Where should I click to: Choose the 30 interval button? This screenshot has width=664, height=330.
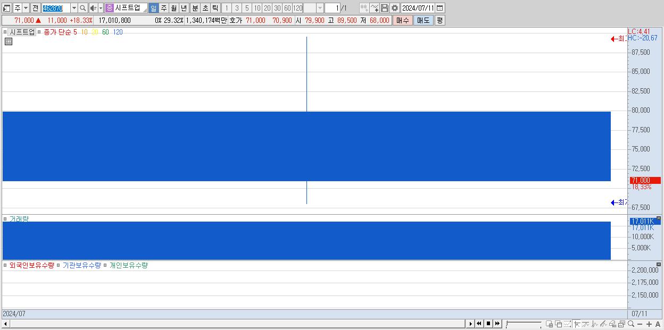point(277,8)
